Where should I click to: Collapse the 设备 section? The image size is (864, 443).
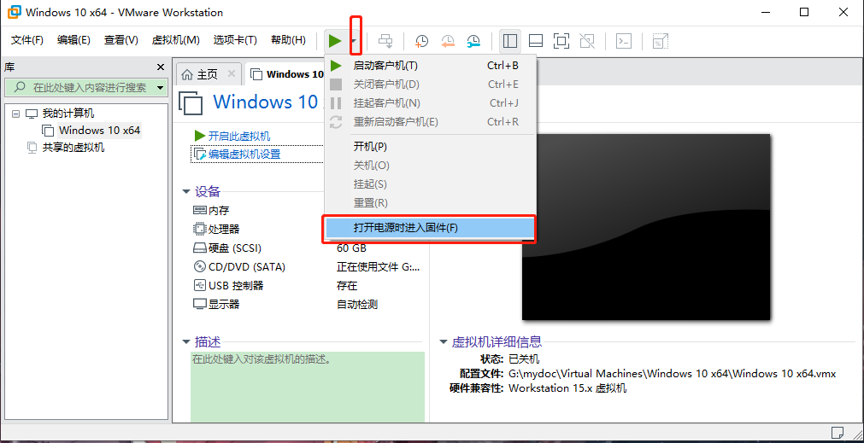pos(186,192)
